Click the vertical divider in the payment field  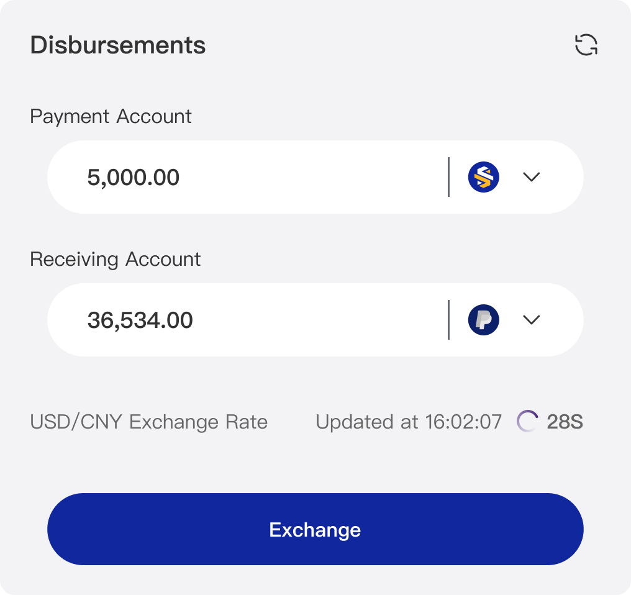(448, 177)
